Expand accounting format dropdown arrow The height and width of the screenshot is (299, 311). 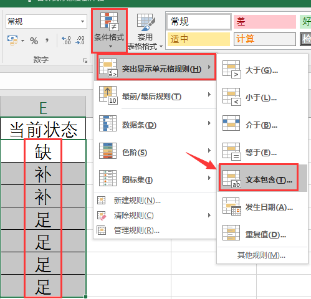(x=22, y=40)
